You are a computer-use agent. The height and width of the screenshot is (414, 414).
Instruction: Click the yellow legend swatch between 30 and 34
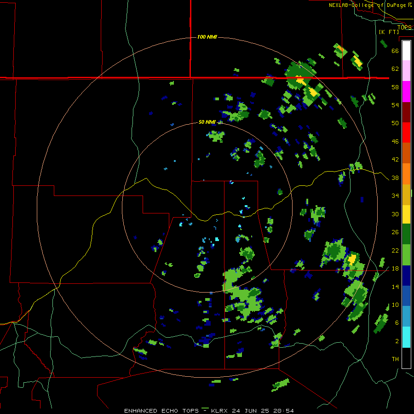click(x=406, y=214)
